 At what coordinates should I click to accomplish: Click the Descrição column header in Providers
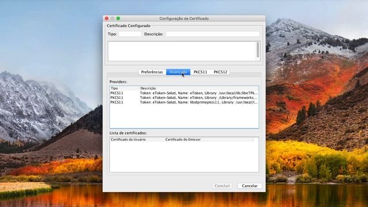199,88
